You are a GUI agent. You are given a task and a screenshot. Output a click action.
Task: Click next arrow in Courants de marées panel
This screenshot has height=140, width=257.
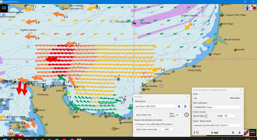coord(239,132)
